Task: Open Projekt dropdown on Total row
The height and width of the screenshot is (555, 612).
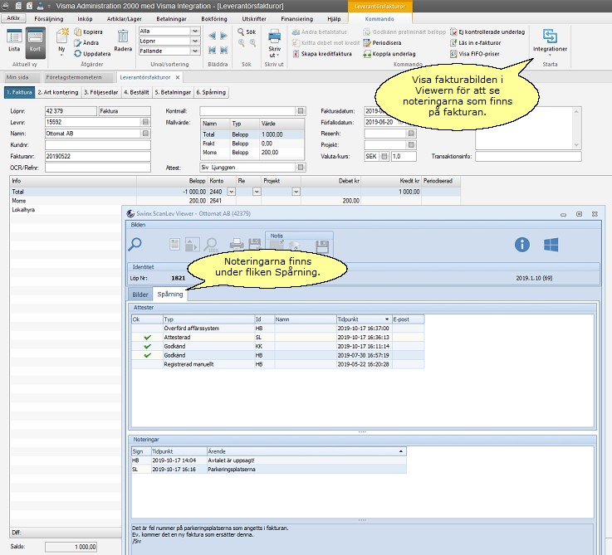Action: tap(296, 192)
